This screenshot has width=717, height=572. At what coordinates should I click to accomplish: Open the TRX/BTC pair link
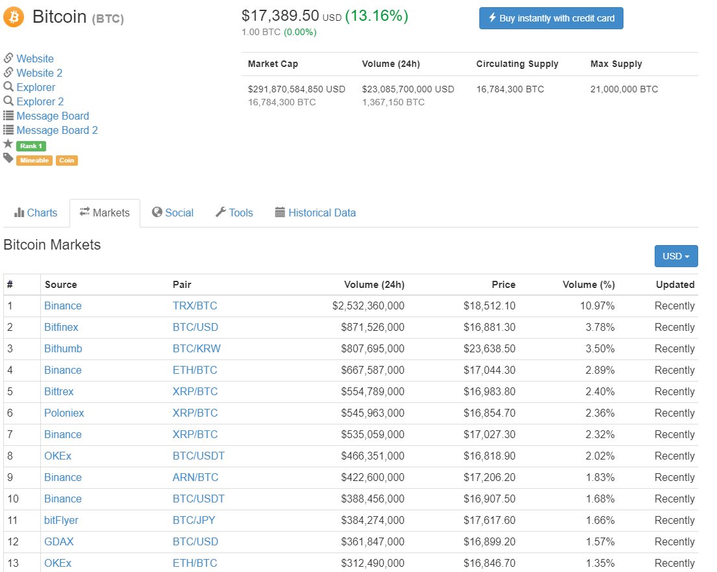[x=195, y=305]
